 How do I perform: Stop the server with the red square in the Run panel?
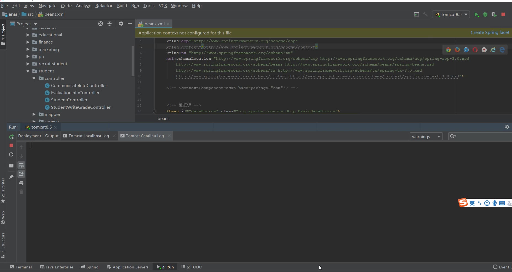[x=11, y=145]
